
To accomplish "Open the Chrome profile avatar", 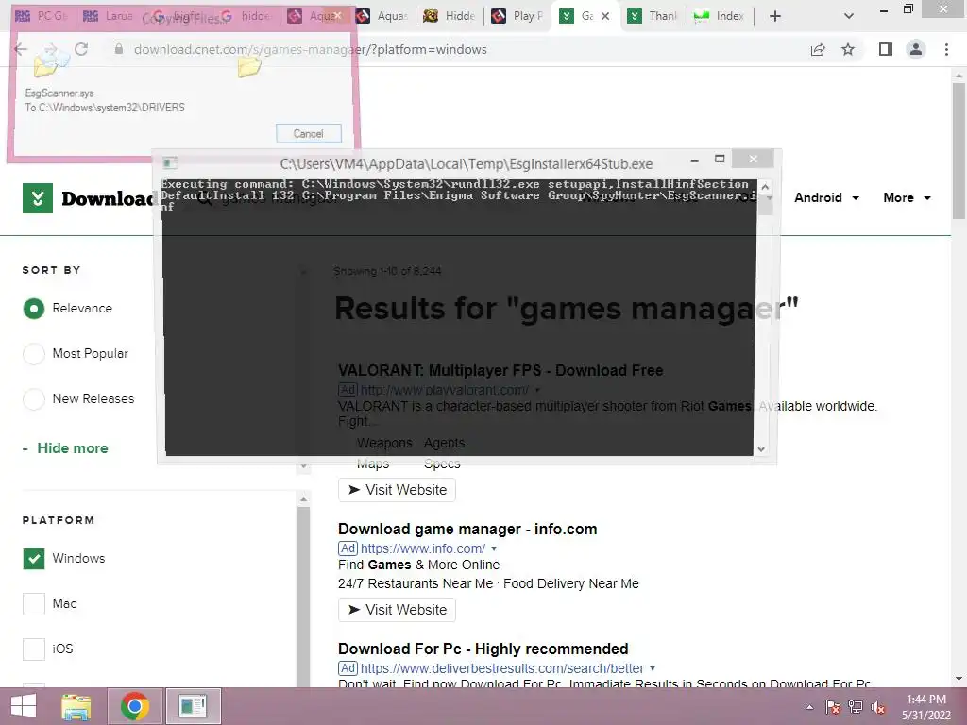I will click(916, 49).
